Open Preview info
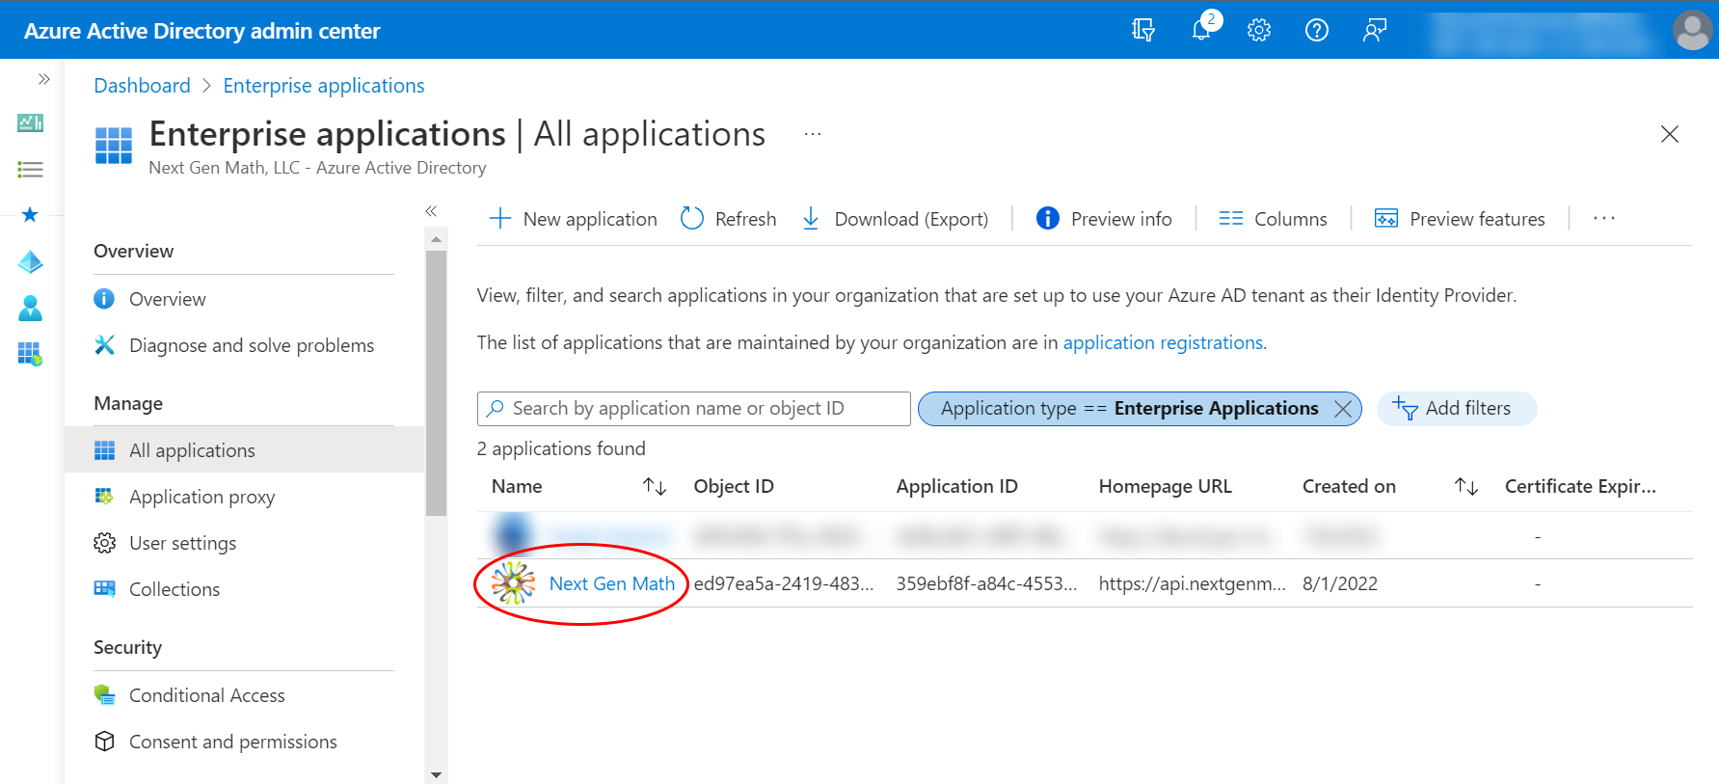Screen dimensions: 1719x784 coord(1104,219)
